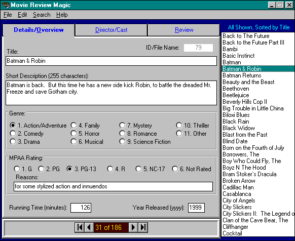The height and width of the screenshot is (241, 295).
Task: Select Basic Instinct in list
Action: pos(258,56)
